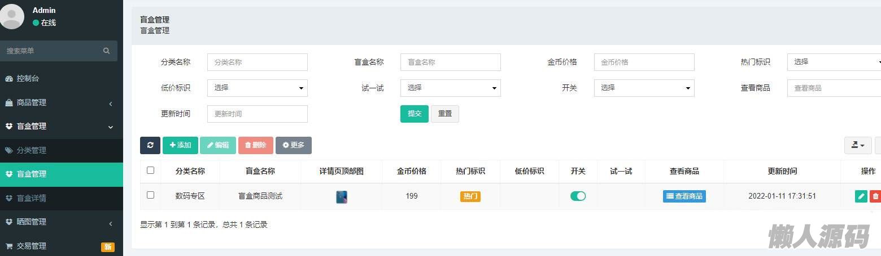
Task: Focus the 更新时间 filter input
Action: (x=258, y=114)
